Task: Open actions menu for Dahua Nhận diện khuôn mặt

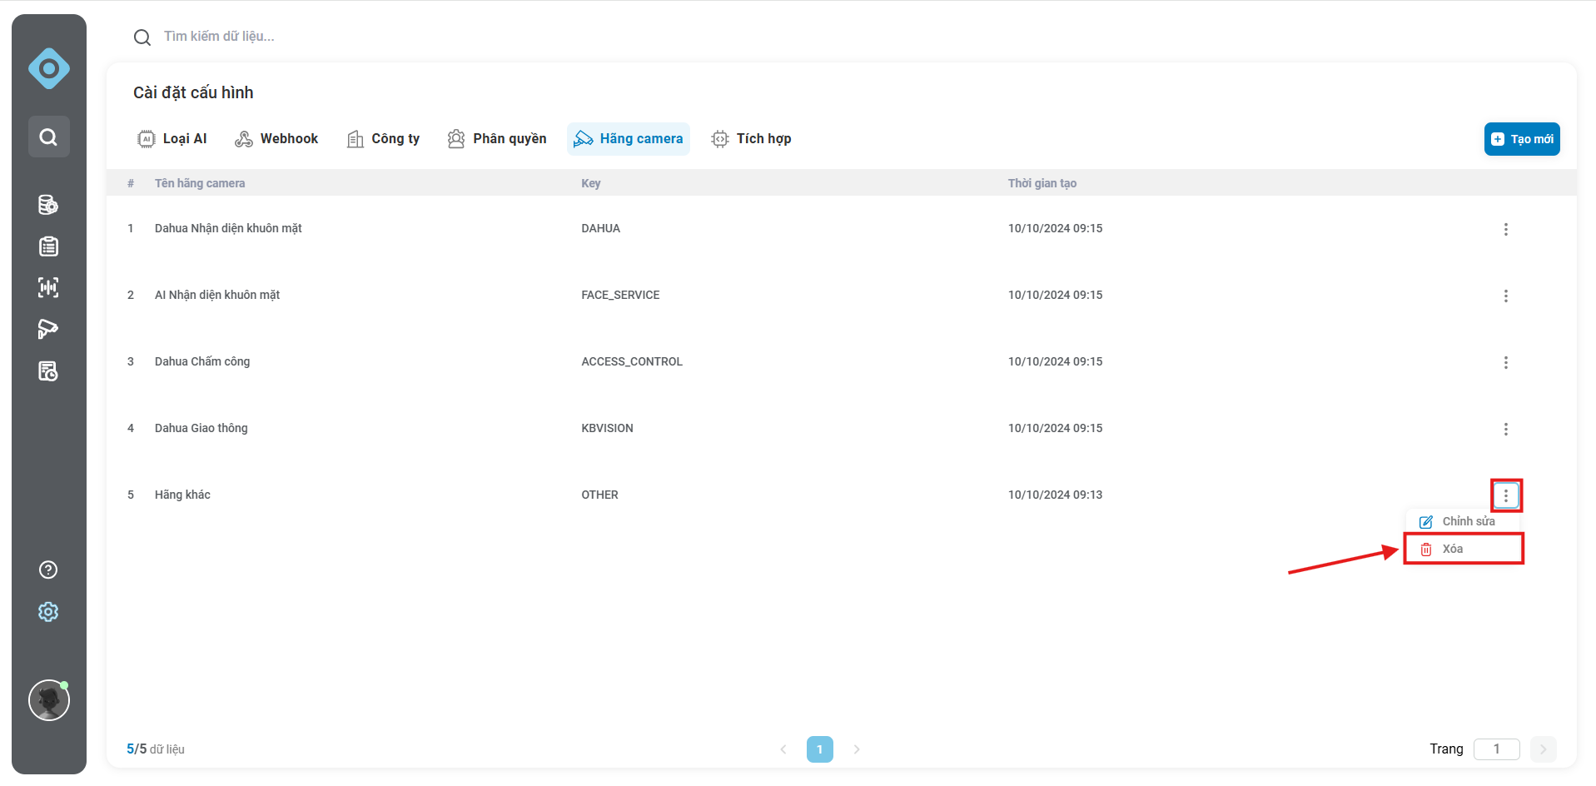Action: (x=1505, y=229)
